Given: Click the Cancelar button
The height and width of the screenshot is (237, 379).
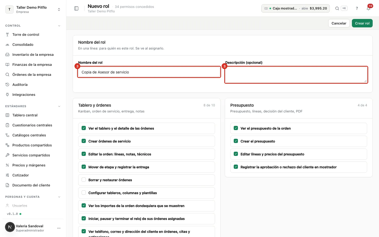Looking at the screenshot, I should (x=339, y=23).
